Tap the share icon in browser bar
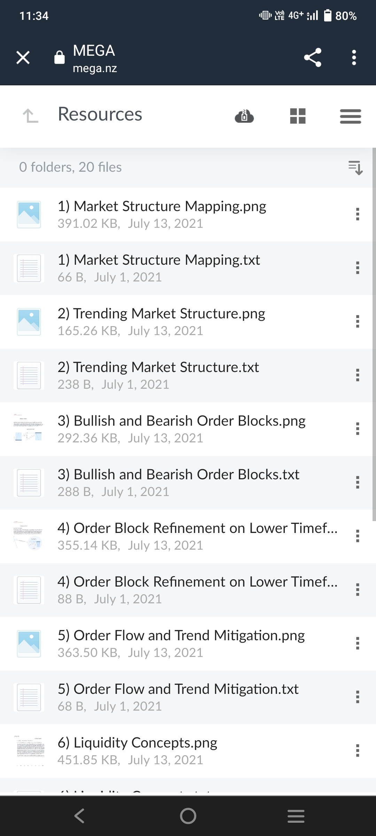The image size is (376, 836). [312, 57]
